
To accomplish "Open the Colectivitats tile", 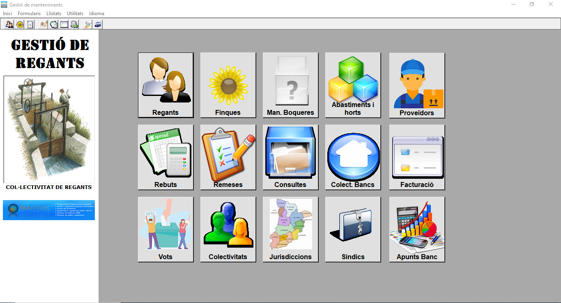I will pyautogui.click(x=228, y=229).
